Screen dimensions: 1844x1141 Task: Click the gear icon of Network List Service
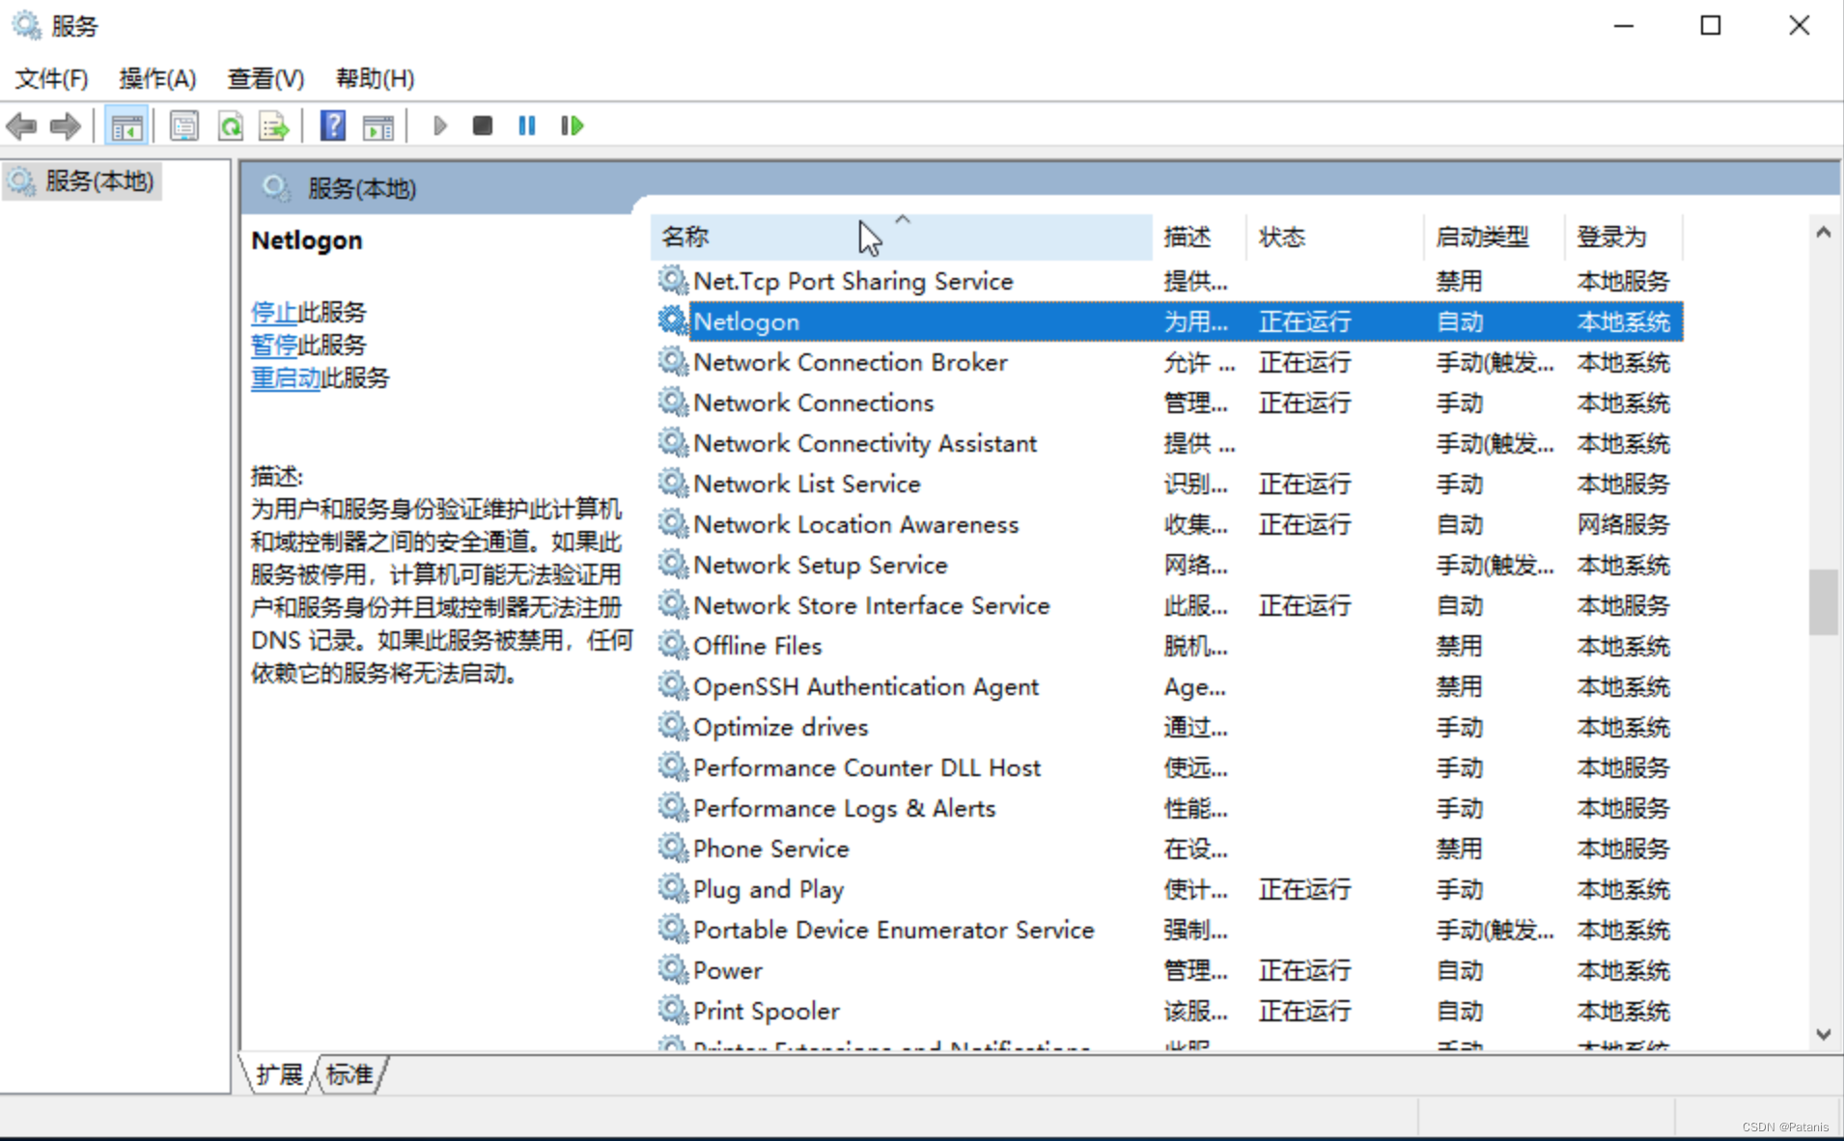pyautogui.click(x=672, y=483)
